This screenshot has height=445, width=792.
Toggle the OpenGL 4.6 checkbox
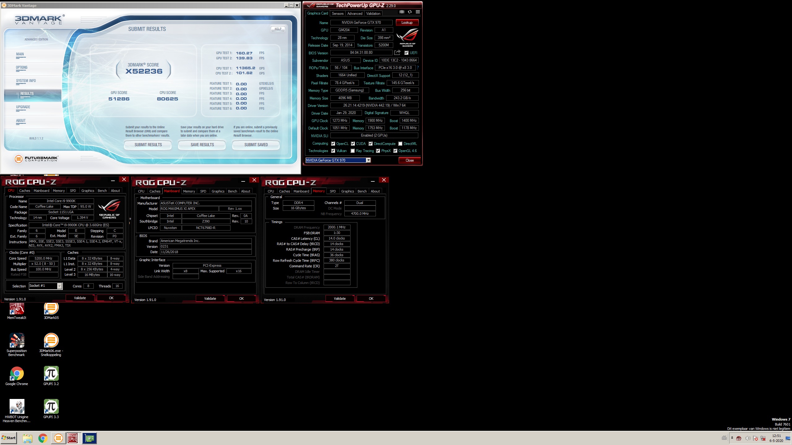point(395,151)
